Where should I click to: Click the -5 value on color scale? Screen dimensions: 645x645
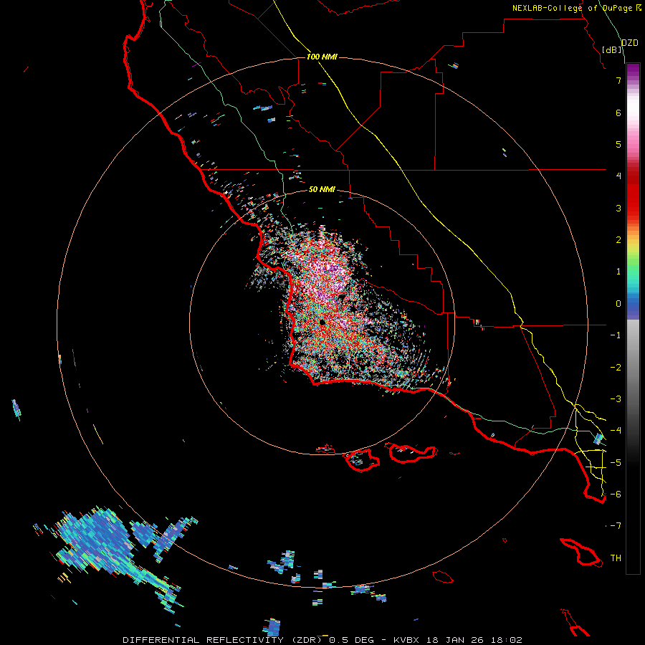pos(616,463)
